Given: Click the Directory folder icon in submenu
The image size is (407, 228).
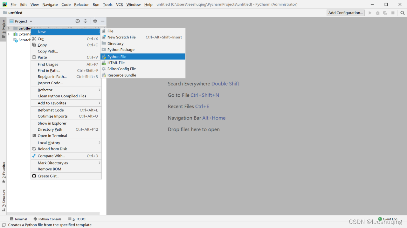Looking at the screenshot, I should point(104,43).
